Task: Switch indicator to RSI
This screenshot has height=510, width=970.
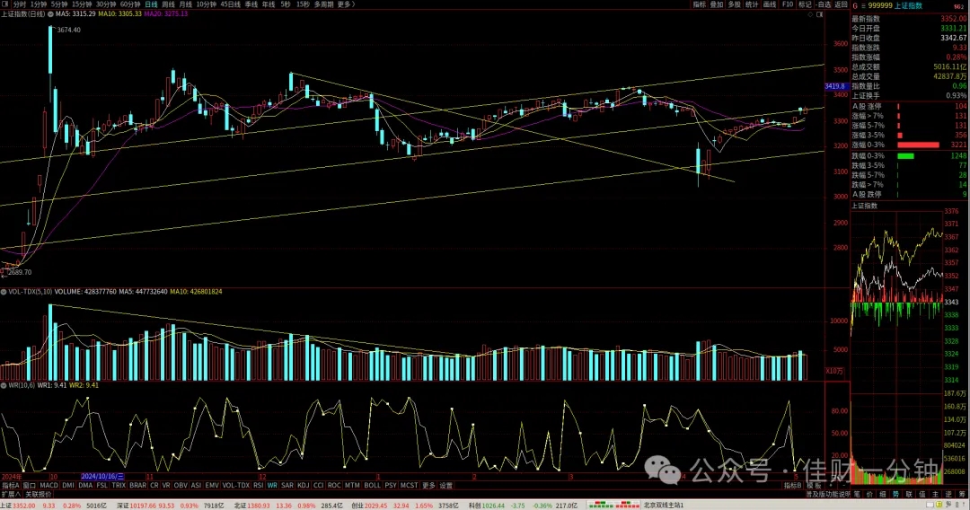Action: pyautogui.click(x=258, y=486)
